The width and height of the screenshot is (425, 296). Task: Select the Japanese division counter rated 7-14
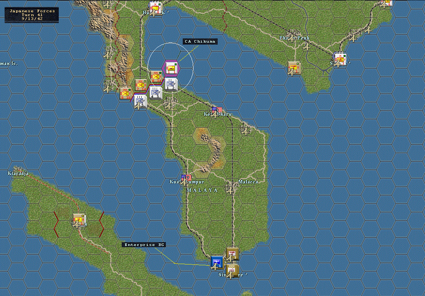pos(141,85)
